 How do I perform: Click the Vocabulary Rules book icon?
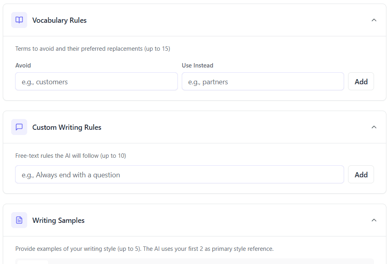point(19,20)
